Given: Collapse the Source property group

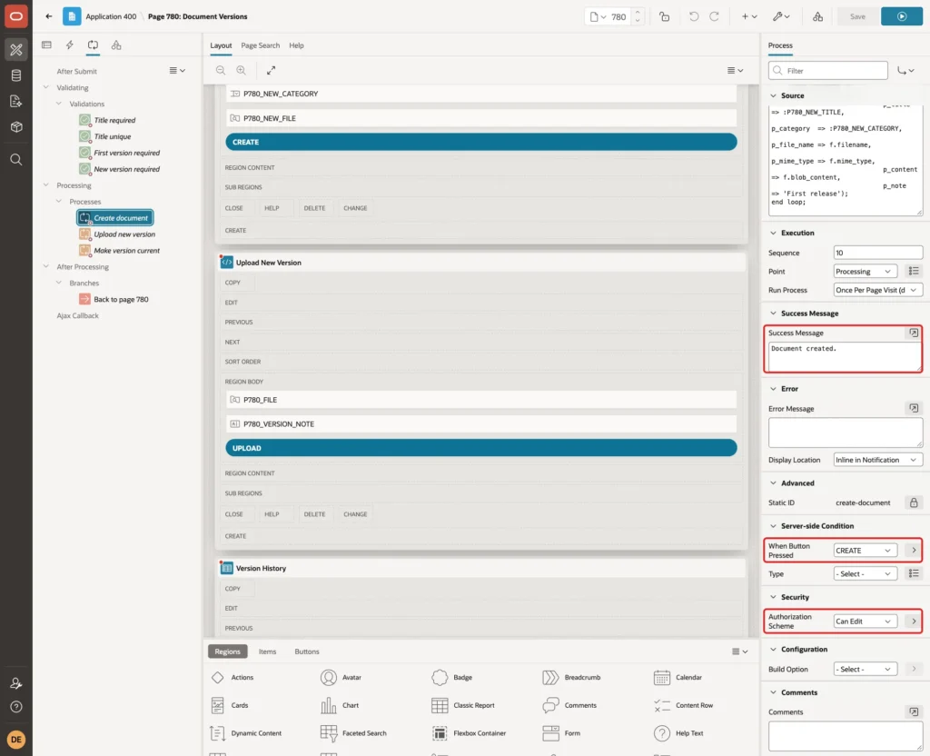Looking at the screenshot, I should point(773,95).
